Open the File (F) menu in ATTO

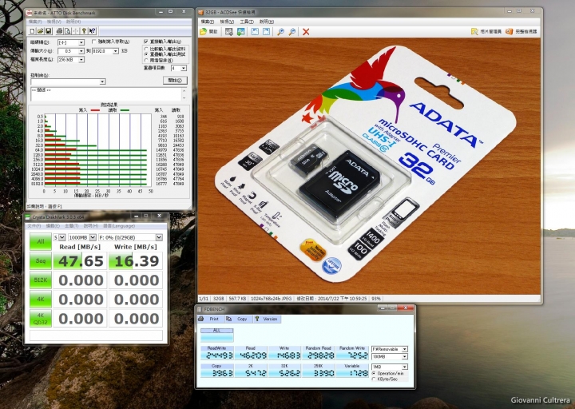(x=36, y=22)
